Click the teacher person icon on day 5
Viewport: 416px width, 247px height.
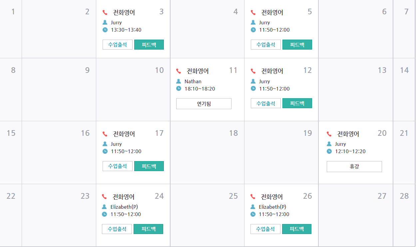tap(253, 22)
